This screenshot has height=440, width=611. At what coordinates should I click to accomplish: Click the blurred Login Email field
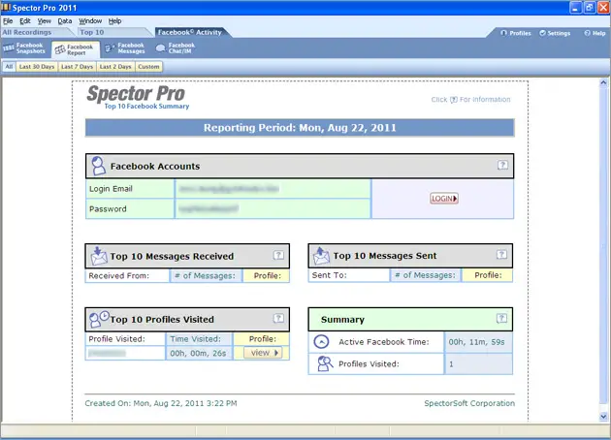[x=273, y=189]
